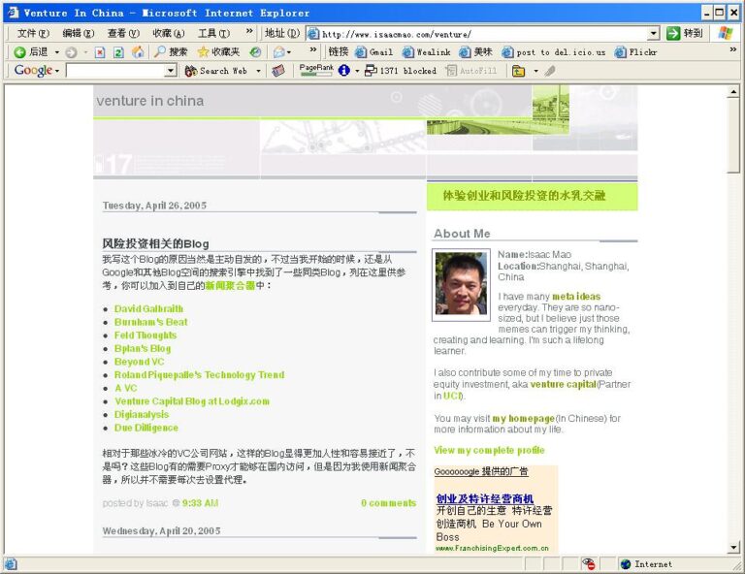Click the Google toolbar highlighter pen icon
This screenshot has height=574, width=745.
click(x=550, y=71)
